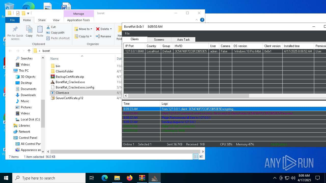The width and height of the screenshot is (326, 183).
Task: Open Downloads in navigation pane
Action: tap(25, 95)
